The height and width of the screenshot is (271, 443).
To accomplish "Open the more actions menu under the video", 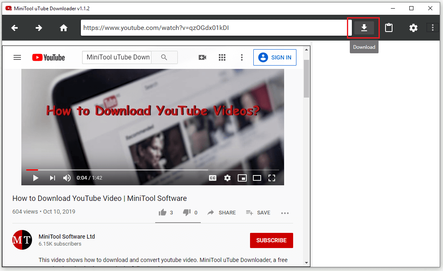I will 285,212.
